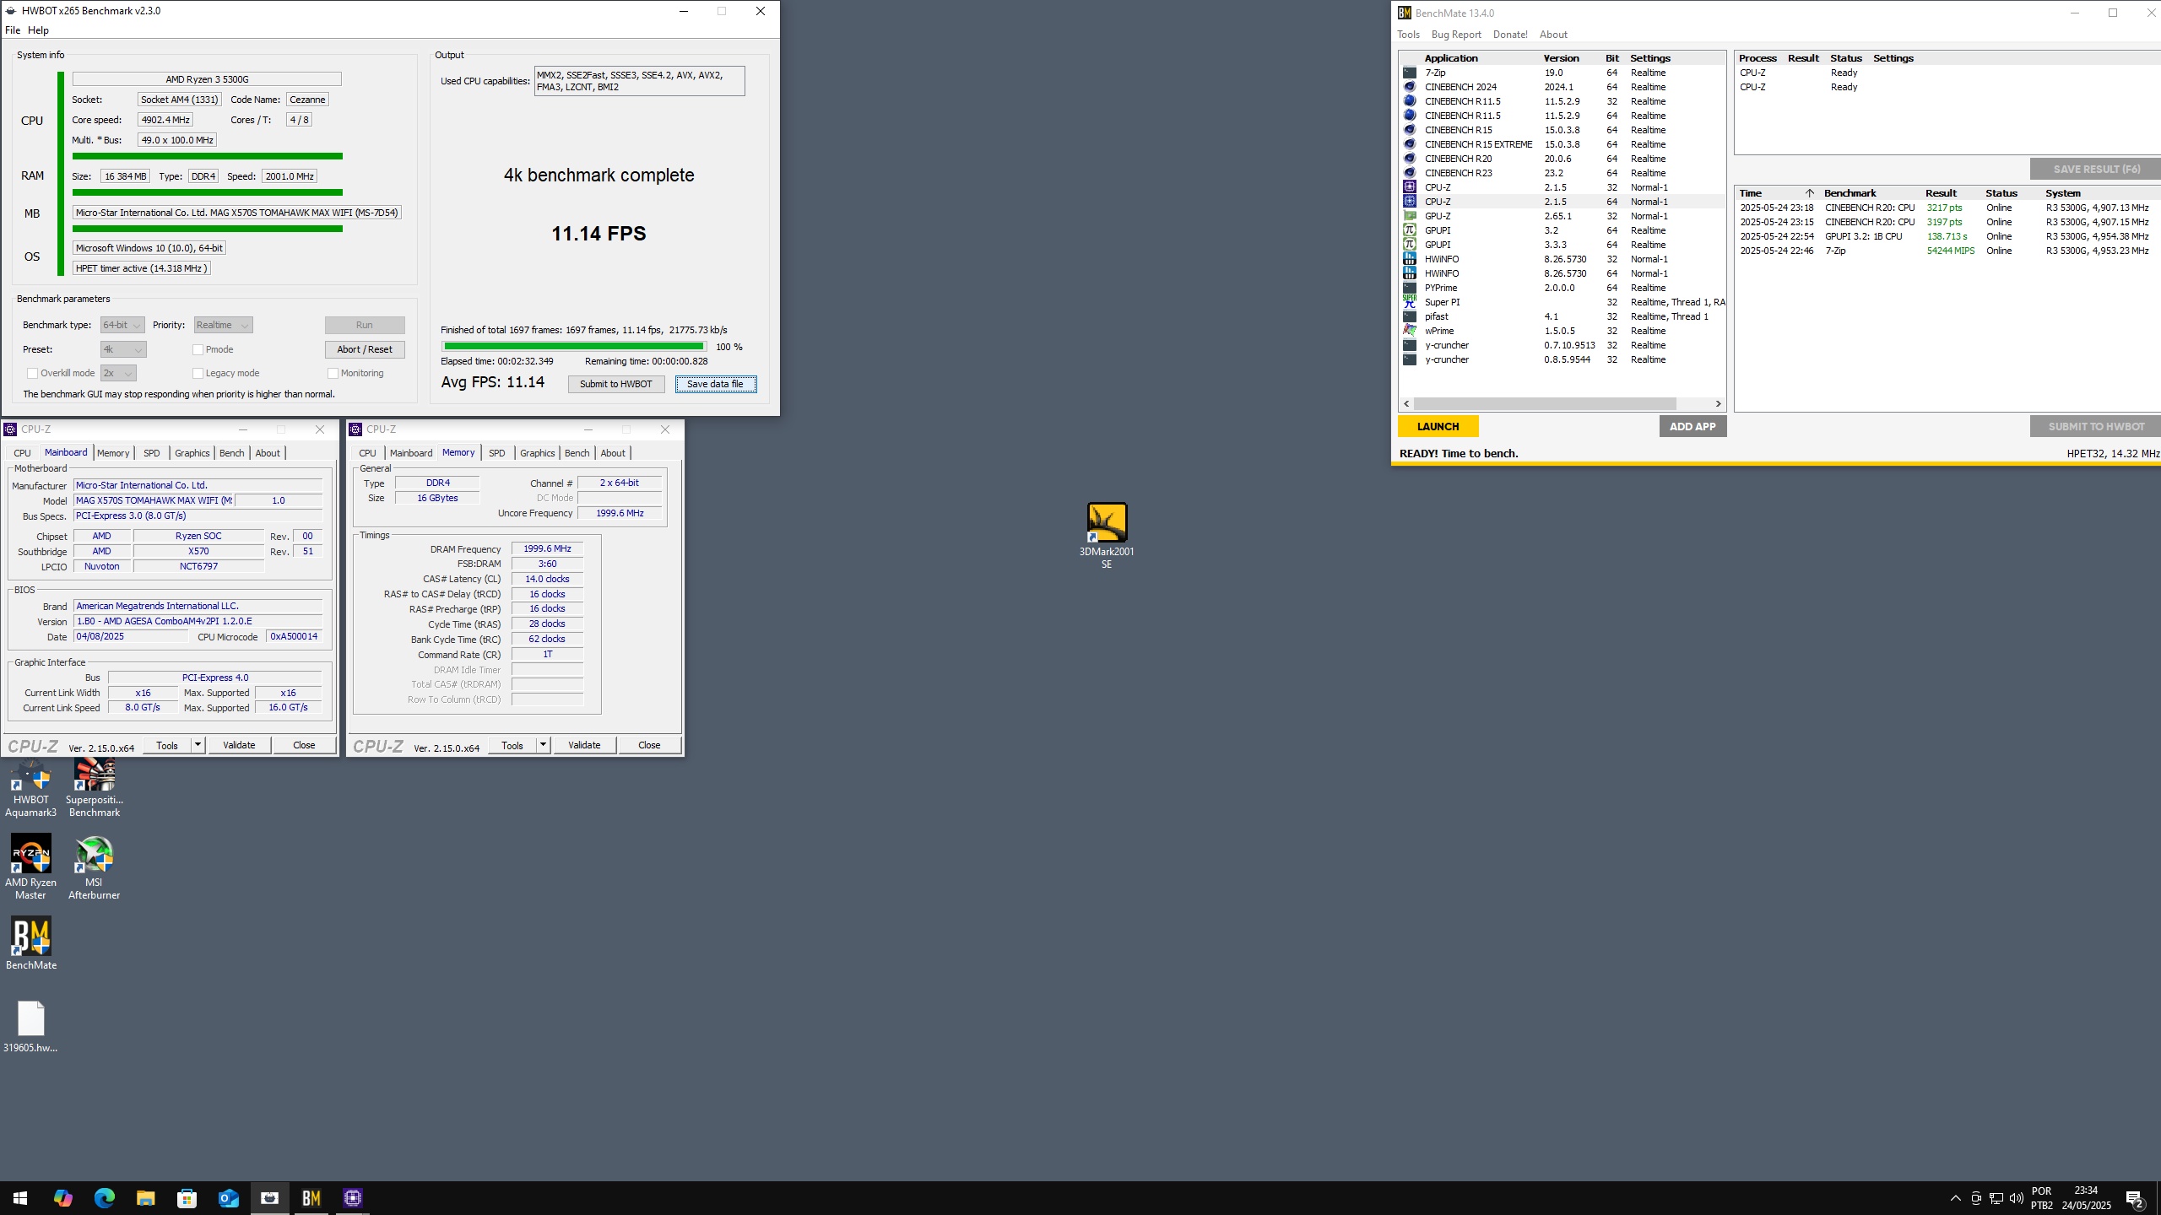The height and width of the screenshot is (1215, 2161).
Task: Click scrollbar right arrow in BenchMate list
Action: [1718, 403]
